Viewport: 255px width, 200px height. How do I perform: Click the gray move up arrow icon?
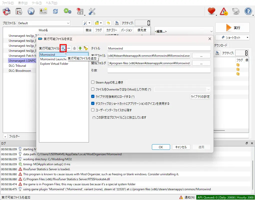click(74, 48)
